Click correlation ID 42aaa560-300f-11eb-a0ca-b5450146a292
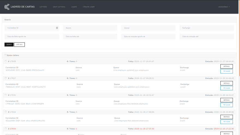This screenshot has height=135, width=240. pyautogui.click(x=25, y=121)
